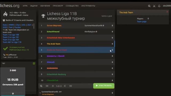The image size is (171, 96).
Task: Click the Чат chat header
Action: click(x=3, y=63)
